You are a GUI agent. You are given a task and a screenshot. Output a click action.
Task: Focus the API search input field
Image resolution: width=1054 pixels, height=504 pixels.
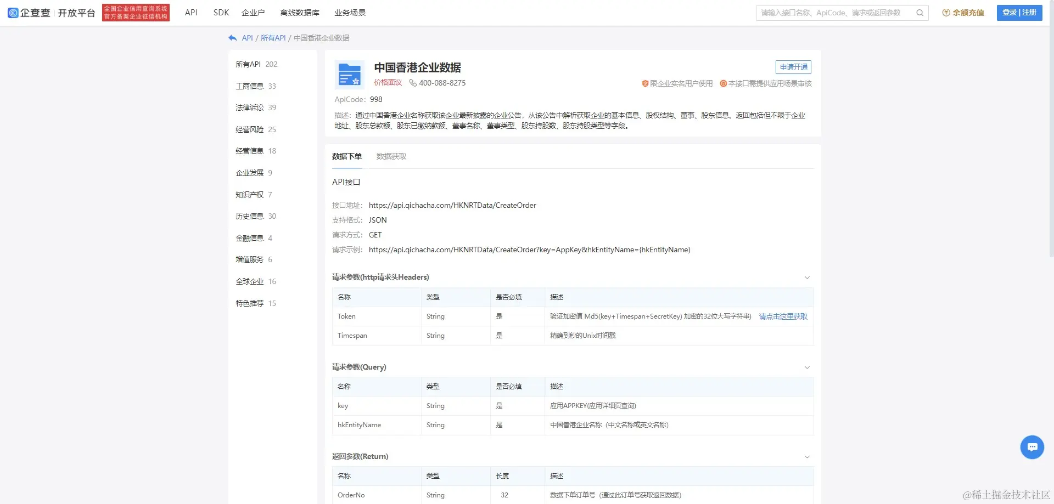point(836,13)
